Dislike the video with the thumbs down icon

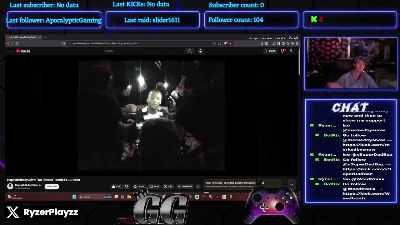(x=127, y=187)
